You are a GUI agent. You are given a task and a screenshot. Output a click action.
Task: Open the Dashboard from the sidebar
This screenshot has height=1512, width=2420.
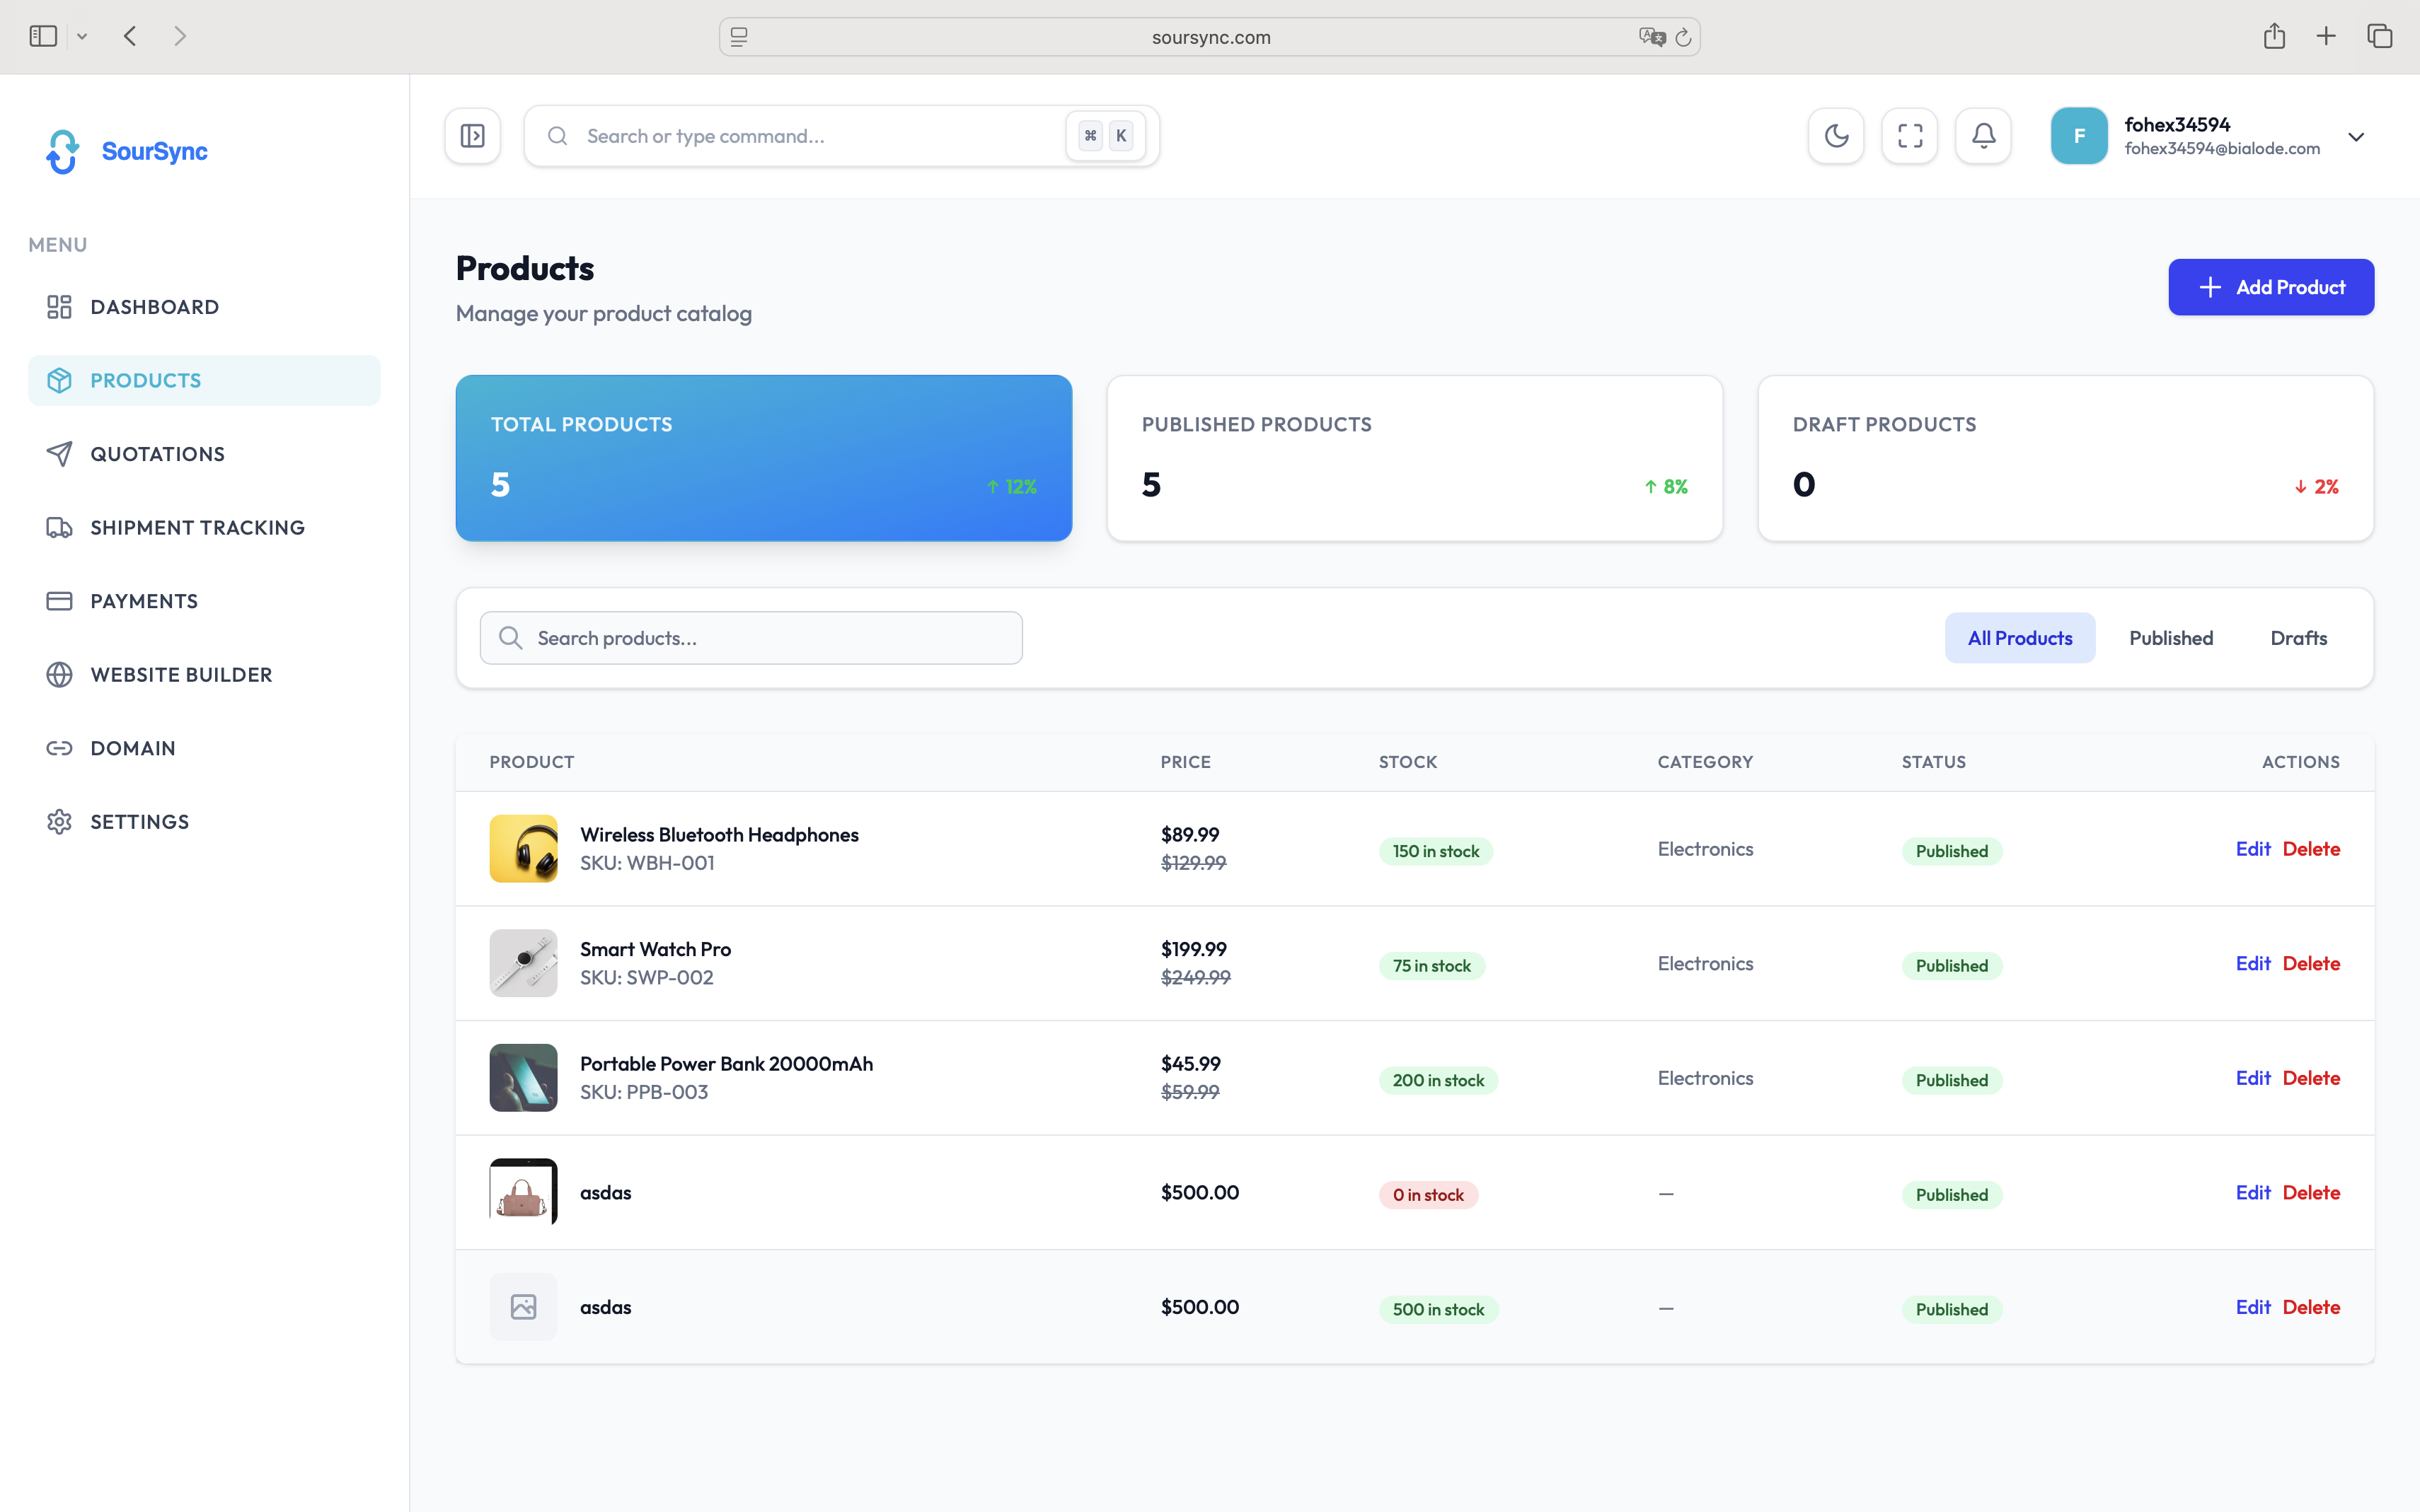click(155, 307)
